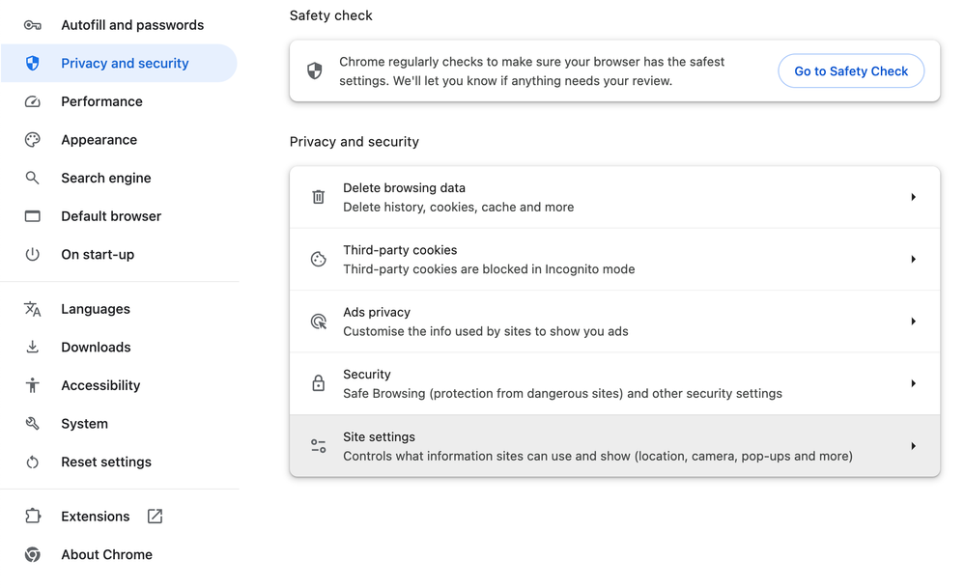
Task: Click the speedometer icon for Performance
Action: point(33,101)
